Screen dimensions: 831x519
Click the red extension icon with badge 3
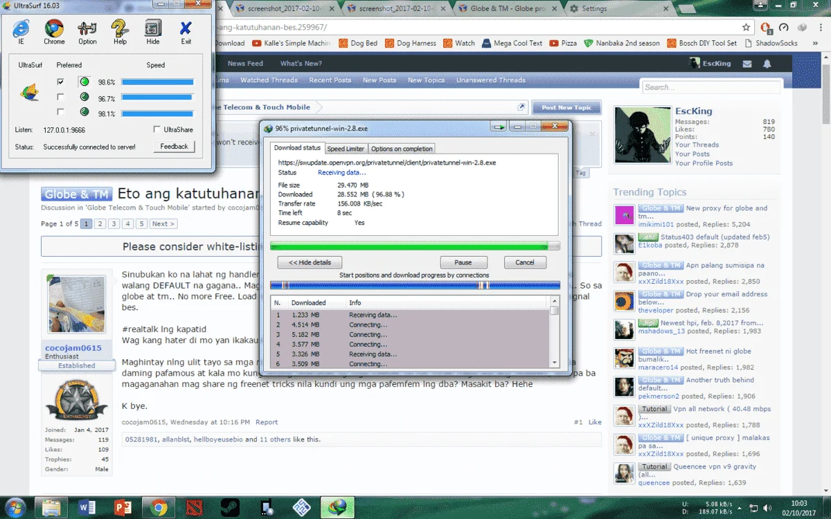tap(766, 28)
